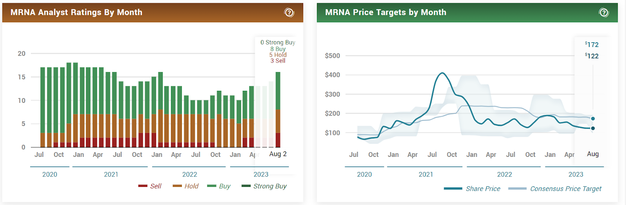
Task: Click the 20 y-axis label on ratings chart
Action: [22, 54]
